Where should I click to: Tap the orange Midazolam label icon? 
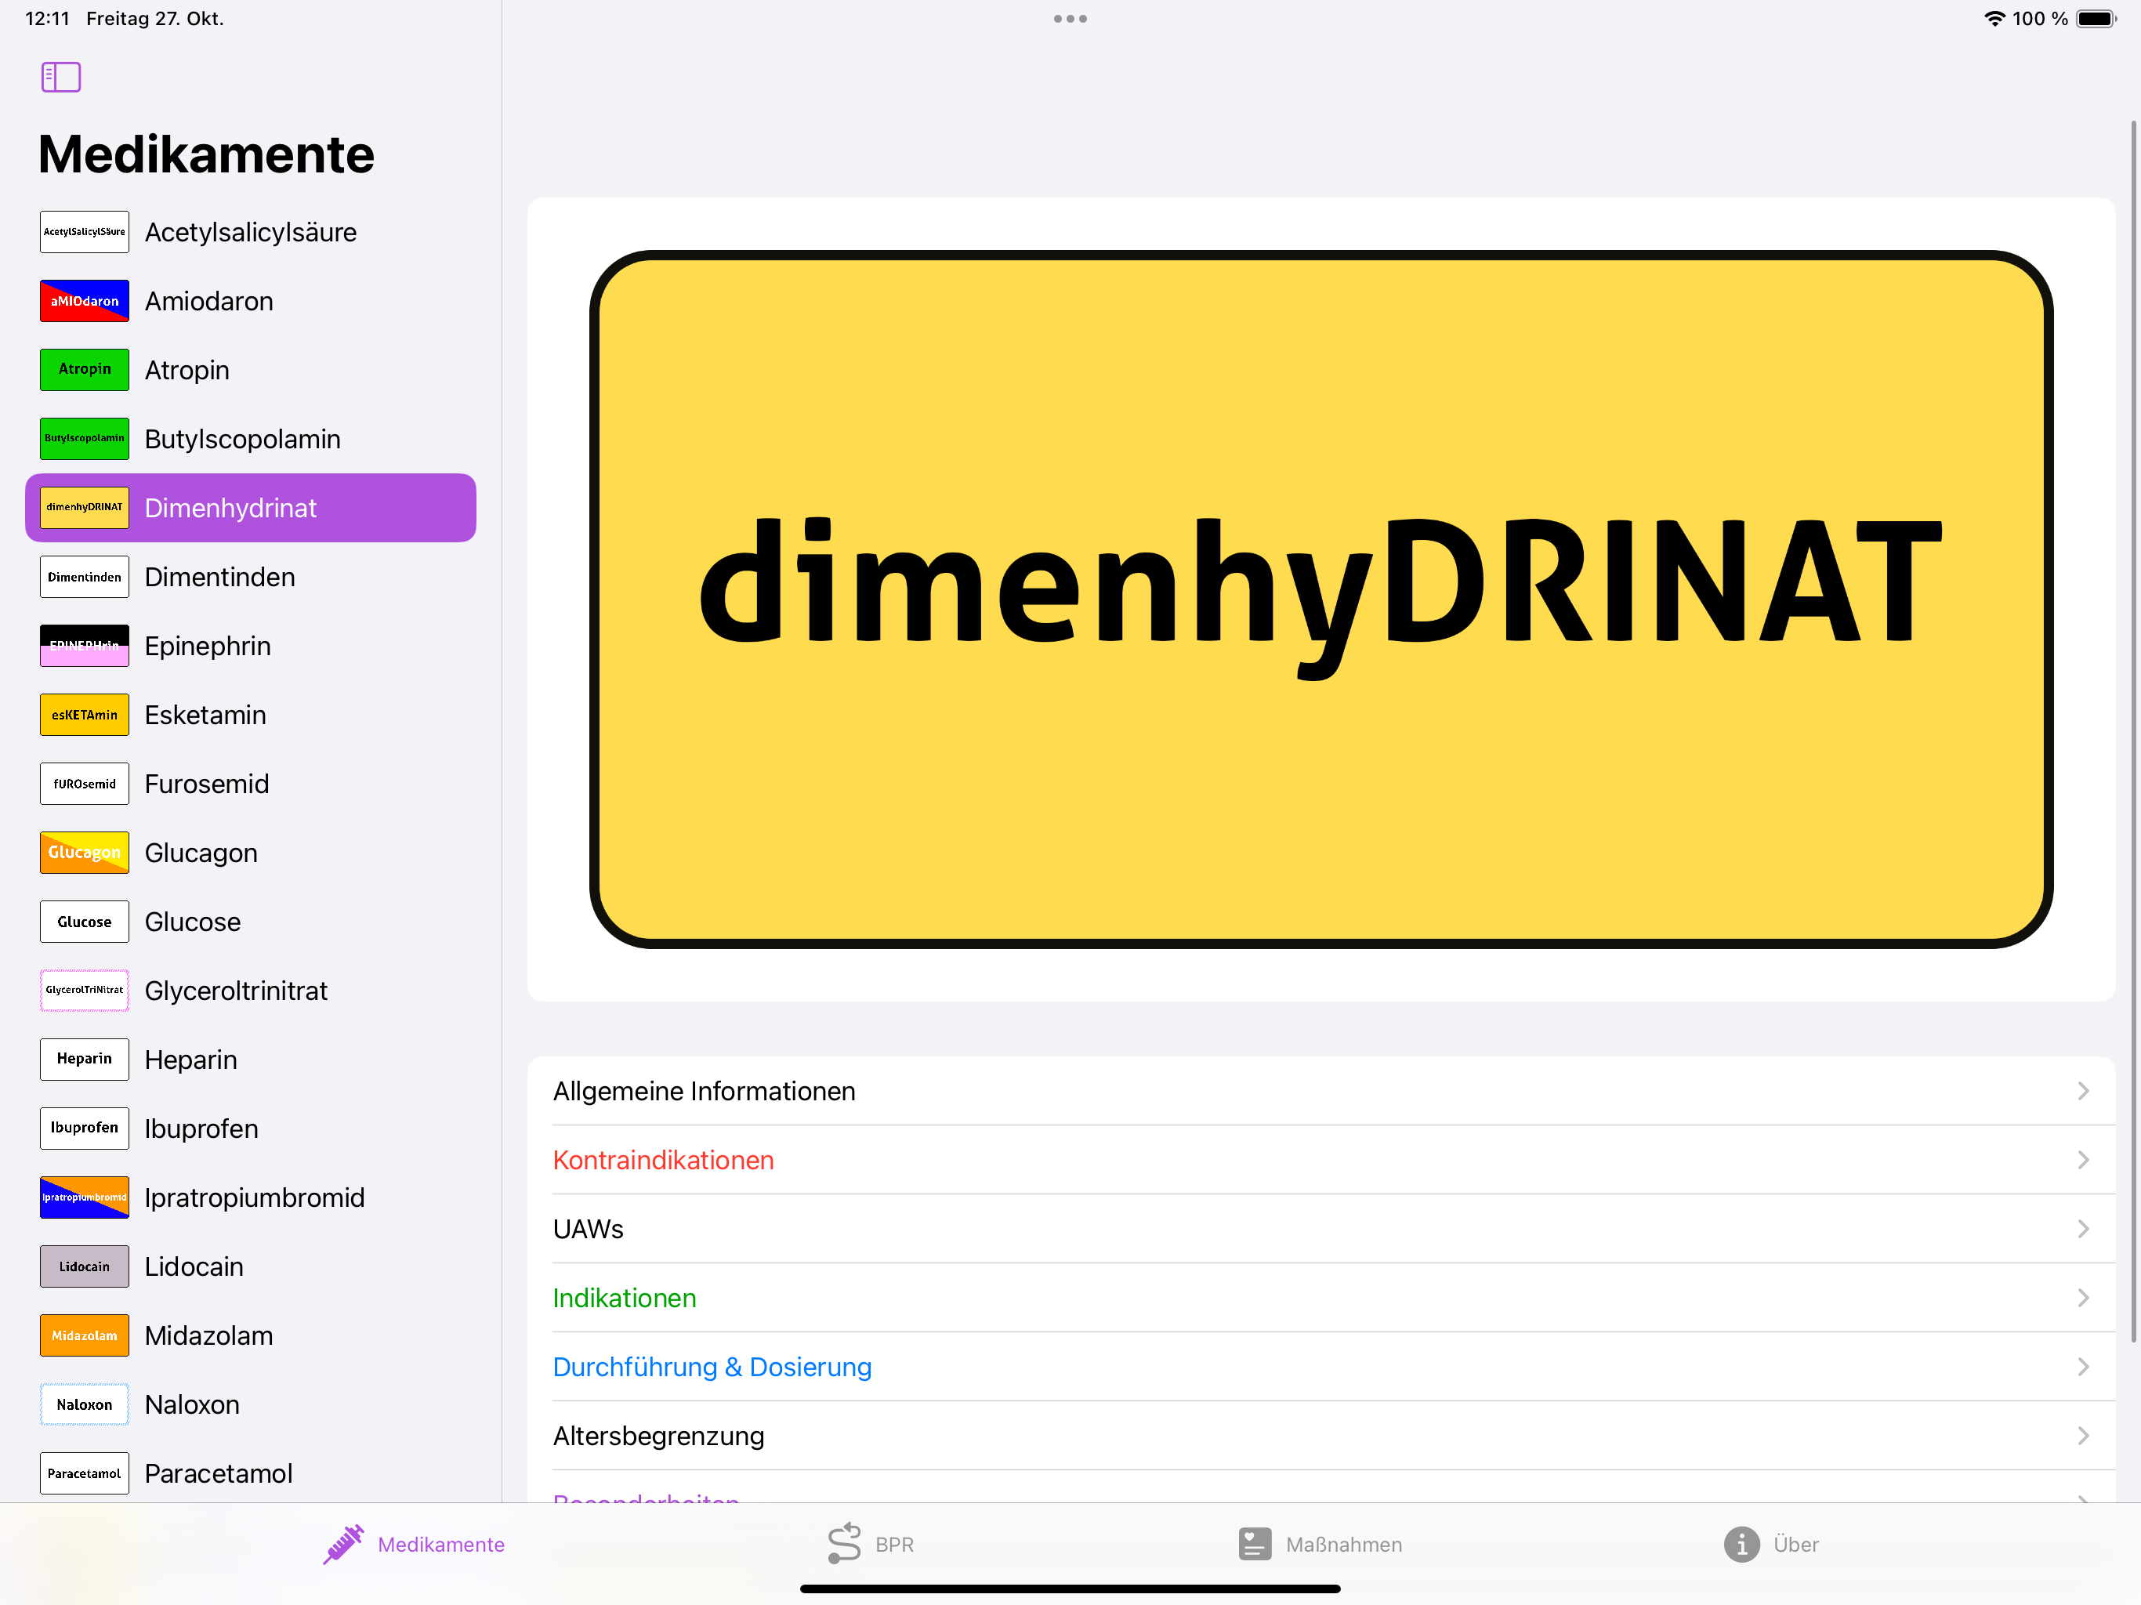tap(84, 1335)
